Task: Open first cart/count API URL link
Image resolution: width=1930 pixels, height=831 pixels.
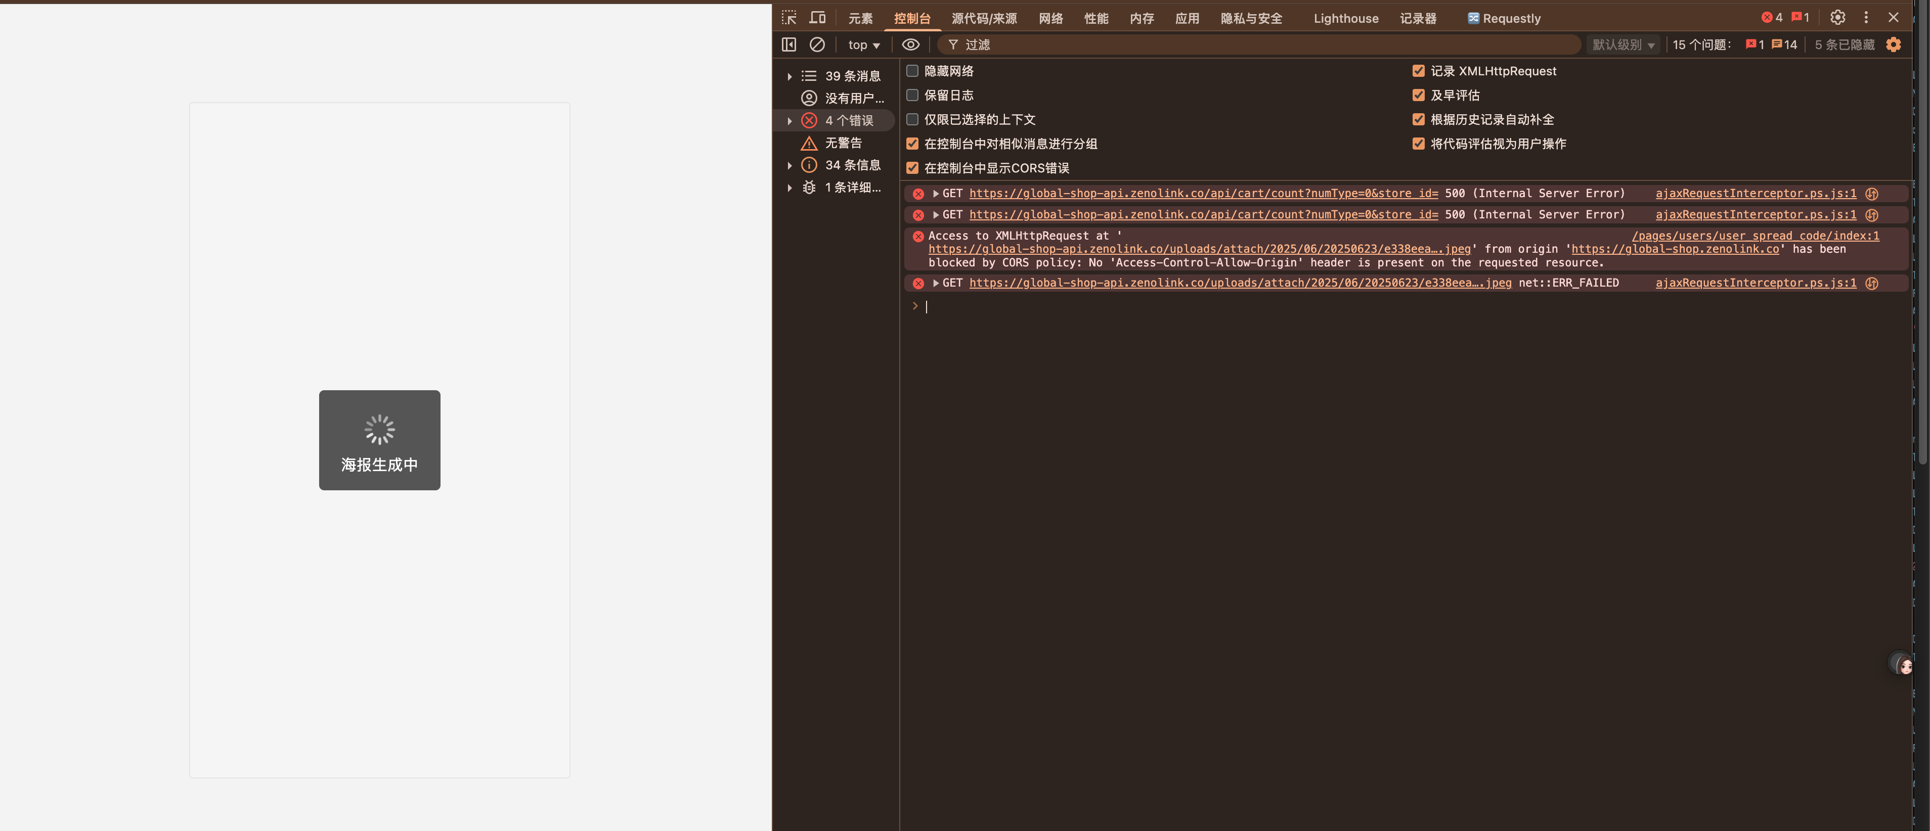Action: tap(1203, 194)
